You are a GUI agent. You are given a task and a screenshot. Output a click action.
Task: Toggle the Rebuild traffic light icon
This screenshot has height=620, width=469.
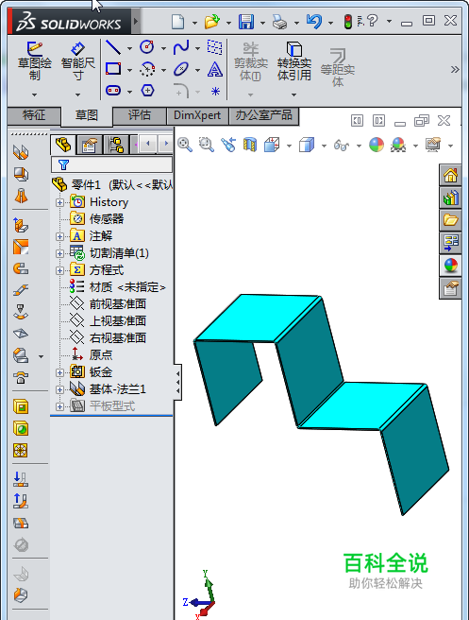[x=348, y=22]
